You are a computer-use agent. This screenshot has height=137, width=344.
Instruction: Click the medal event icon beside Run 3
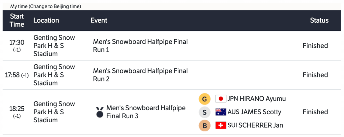(100, 112)
